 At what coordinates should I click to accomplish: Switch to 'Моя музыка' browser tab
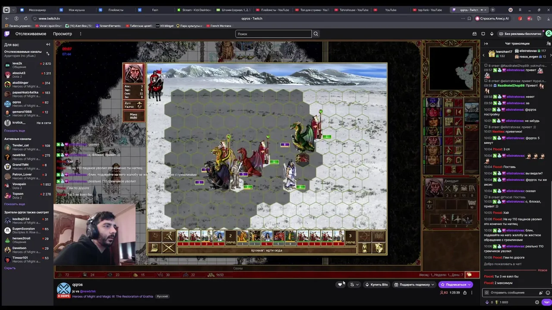click(x=76, y=10)
